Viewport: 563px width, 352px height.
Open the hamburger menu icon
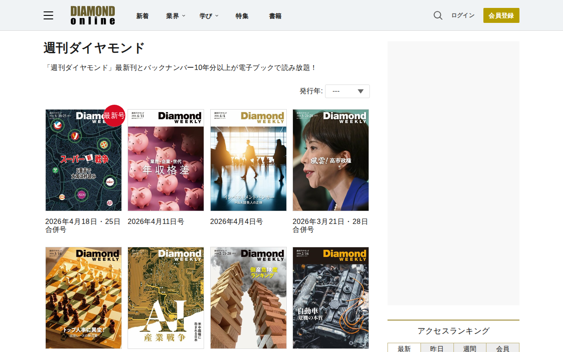point(48,15)
